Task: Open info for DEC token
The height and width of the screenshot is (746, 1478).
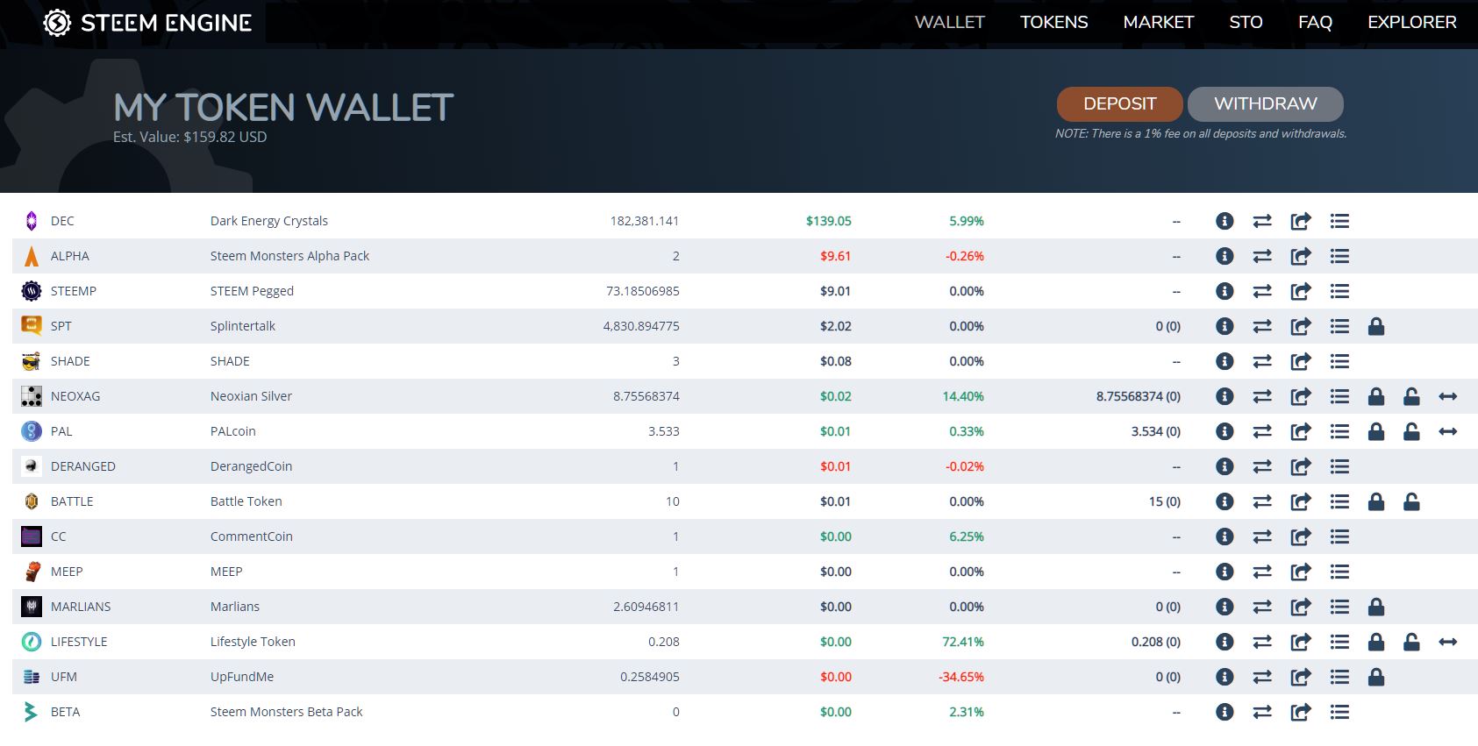Action: 1225,221
